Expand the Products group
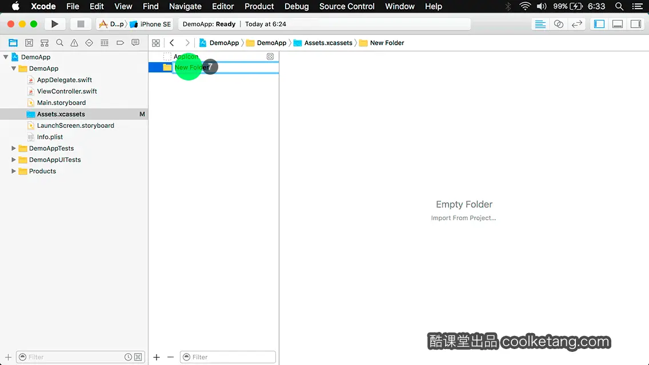The image size is (649, 365). click(14, 171)
